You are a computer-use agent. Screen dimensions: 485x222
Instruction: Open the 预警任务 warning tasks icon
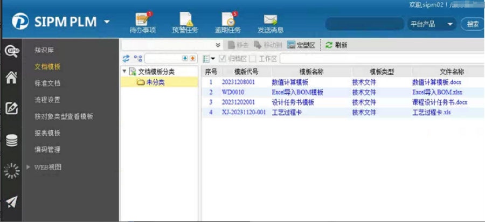click(185, 20)
